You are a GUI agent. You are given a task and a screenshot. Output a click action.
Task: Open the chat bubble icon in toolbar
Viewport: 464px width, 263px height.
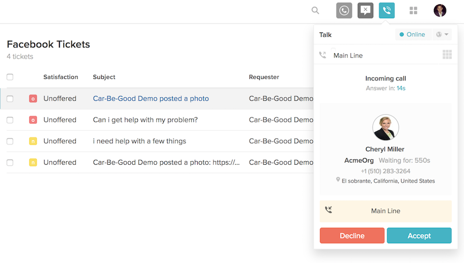tap(365, 11)
